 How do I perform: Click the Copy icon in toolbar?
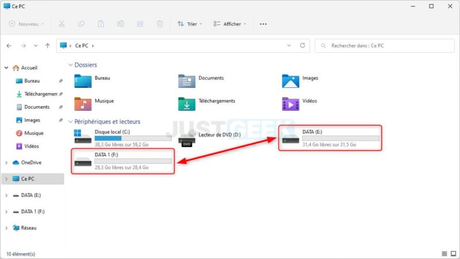81,24
